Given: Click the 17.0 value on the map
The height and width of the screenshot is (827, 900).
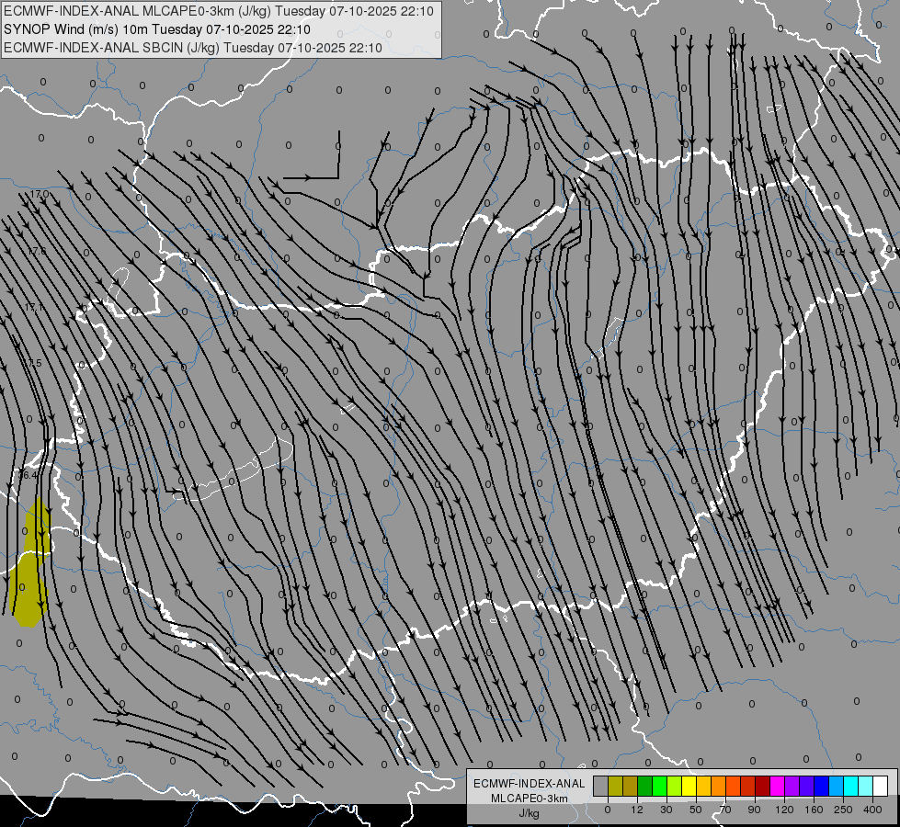Looking at the screenshot, I should (x=40, y=194).
